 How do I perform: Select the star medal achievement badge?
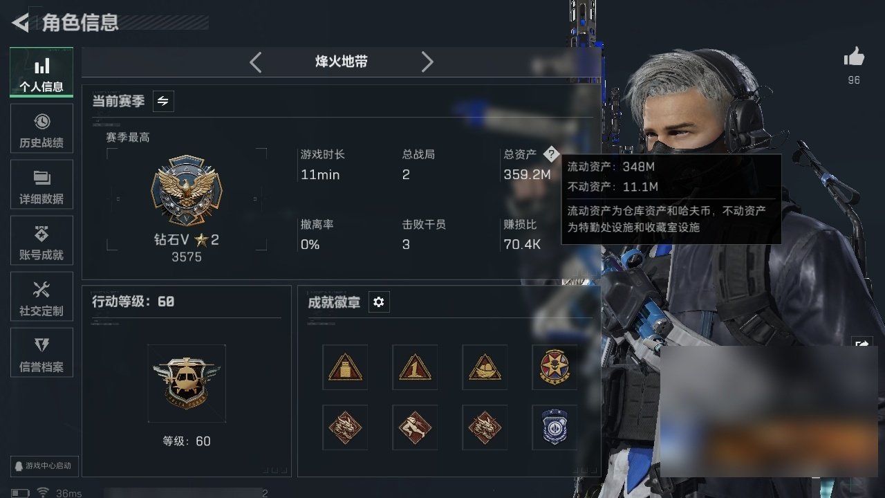pyautogui.click(x=555, y=367)
